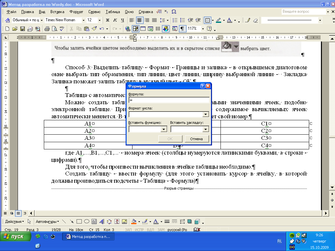This screenshot has width=335, height=251.
Task: Open the 'Формат' menu
Action: [x=76, y=12]
